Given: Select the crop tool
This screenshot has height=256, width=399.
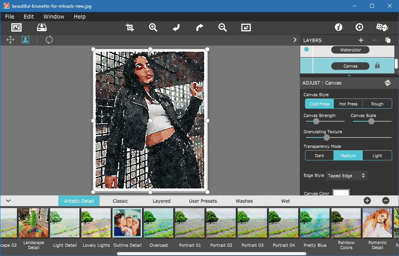Looking at the screenshot, I should (x=130, y=27).
